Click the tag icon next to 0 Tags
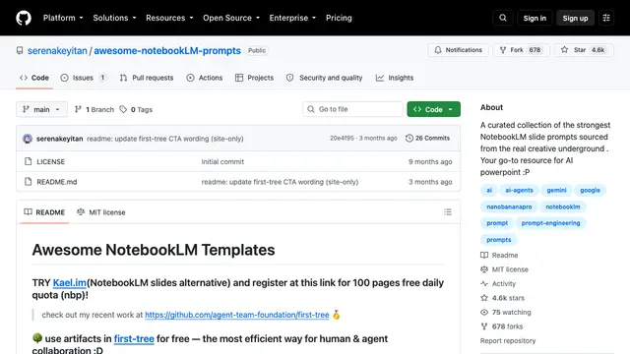 123,109
